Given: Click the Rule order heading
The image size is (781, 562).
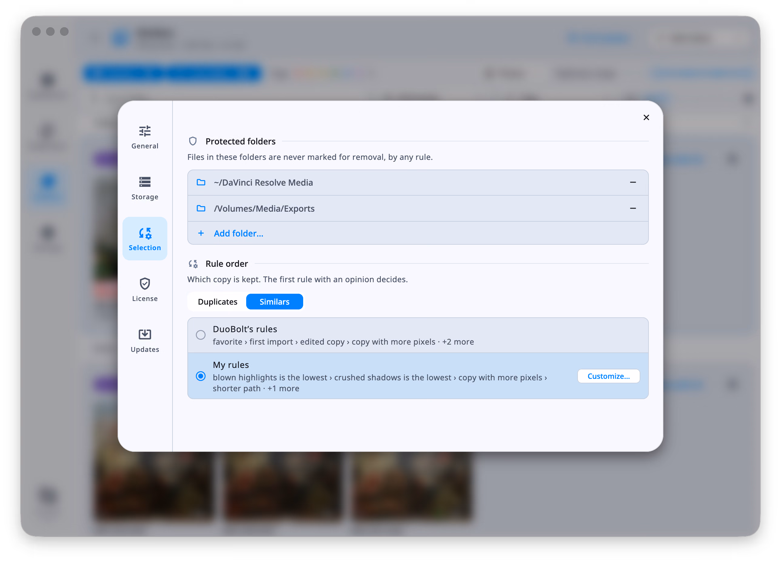Looking at the screenshot, I should [x=226, y=264].
